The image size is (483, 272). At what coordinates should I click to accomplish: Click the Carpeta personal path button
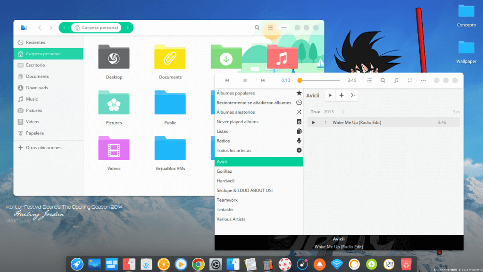tap(96, 27)
